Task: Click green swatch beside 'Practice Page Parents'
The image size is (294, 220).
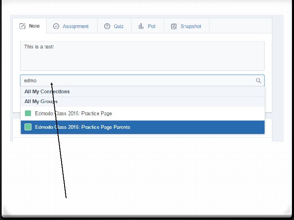Action: coord(28,127)
